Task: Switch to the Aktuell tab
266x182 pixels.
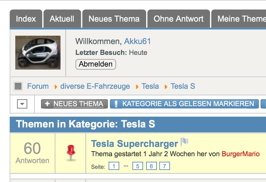Action: point(62,19)
